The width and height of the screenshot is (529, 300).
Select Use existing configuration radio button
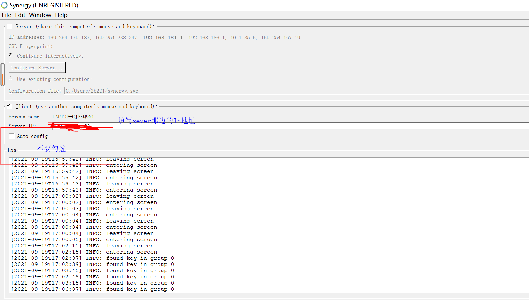11,78
